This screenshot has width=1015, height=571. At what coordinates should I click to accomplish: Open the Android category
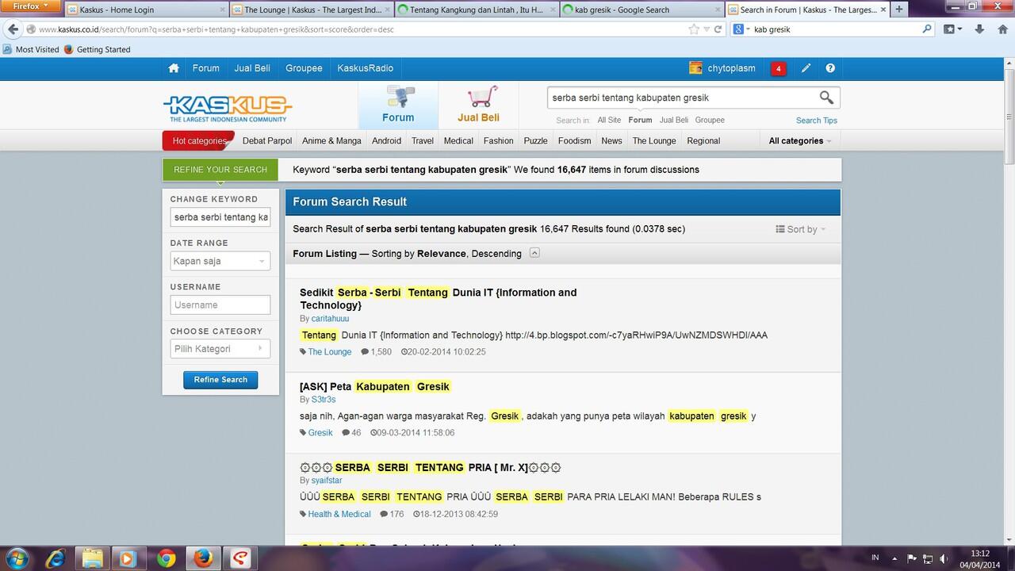(x=386, y=140)
